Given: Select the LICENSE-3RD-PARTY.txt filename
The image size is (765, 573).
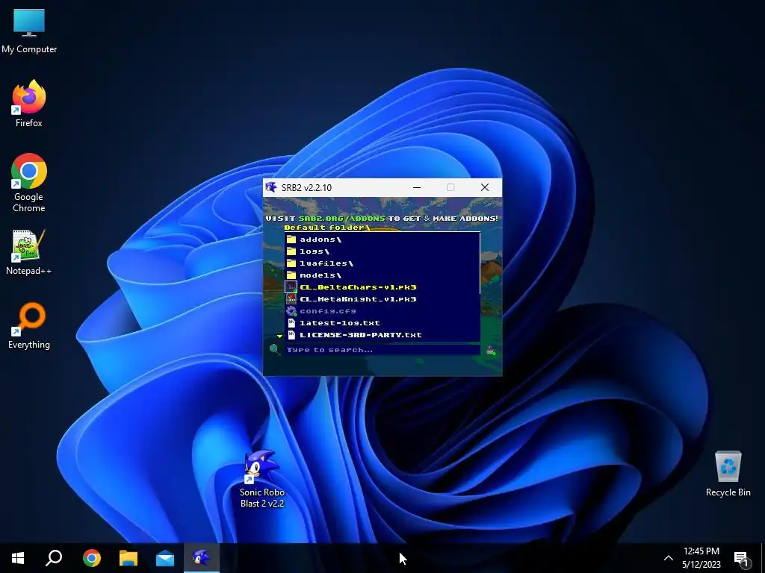Looking at the screenshot, I should point(361,335).
